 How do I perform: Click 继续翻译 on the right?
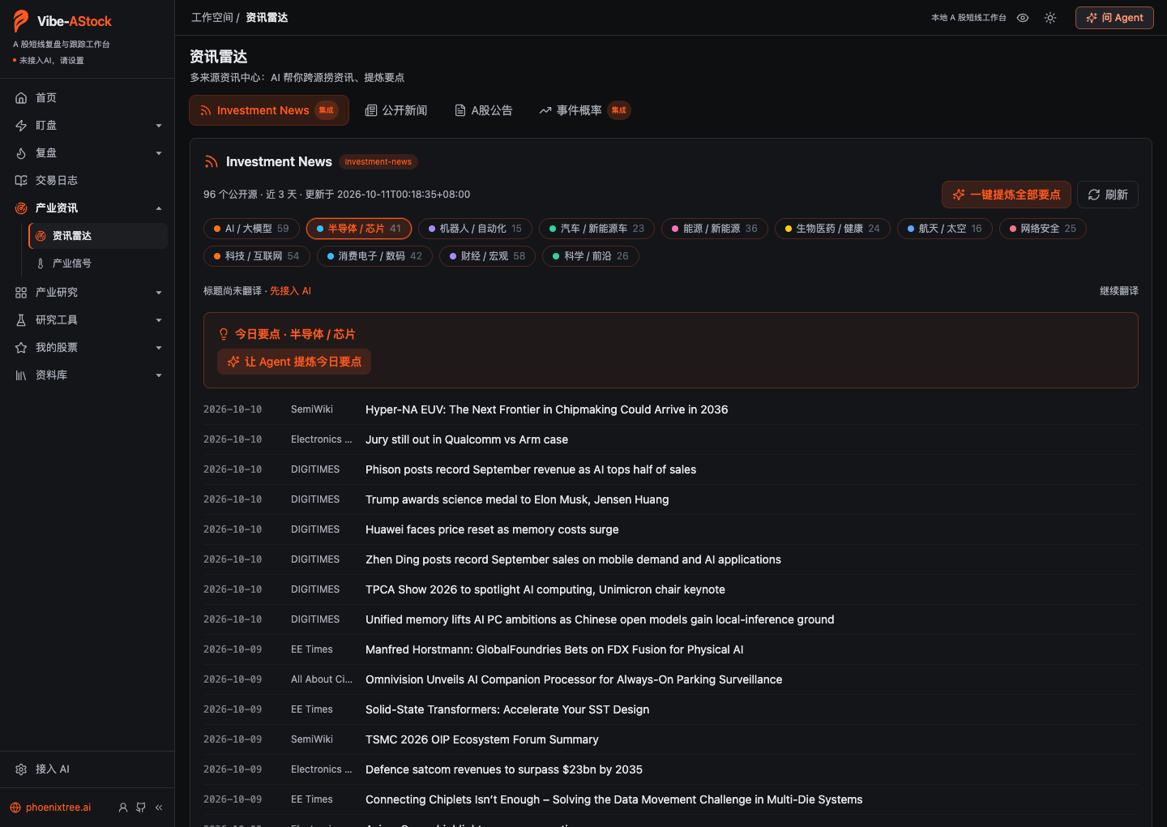pos(1119,291)
